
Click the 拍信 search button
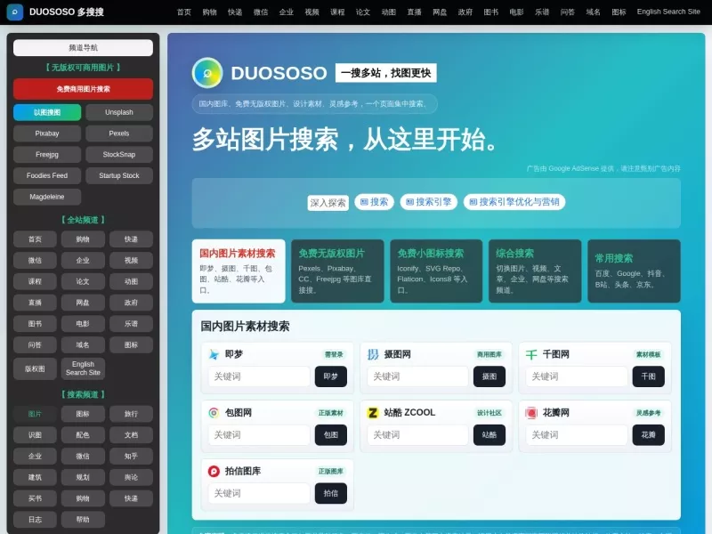point(330,494)
